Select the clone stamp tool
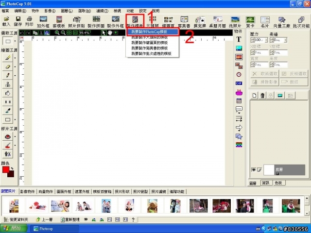Screen dimensions: 311x233 [8, 84]
